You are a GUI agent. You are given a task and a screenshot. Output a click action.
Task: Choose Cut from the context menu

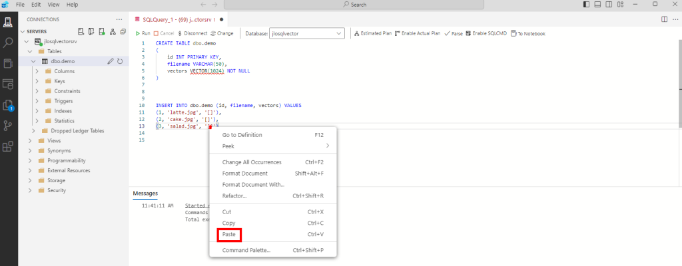pos(272,212)
